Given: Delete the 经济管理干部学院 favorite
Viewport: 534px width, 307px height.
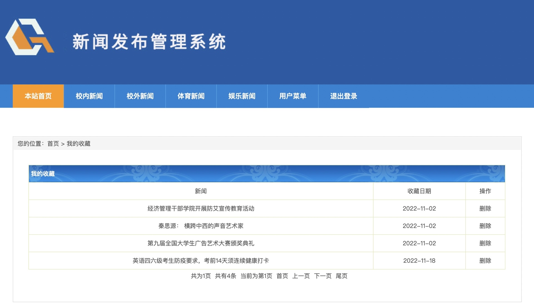Looking at the screenshot, I should (485, 209).
